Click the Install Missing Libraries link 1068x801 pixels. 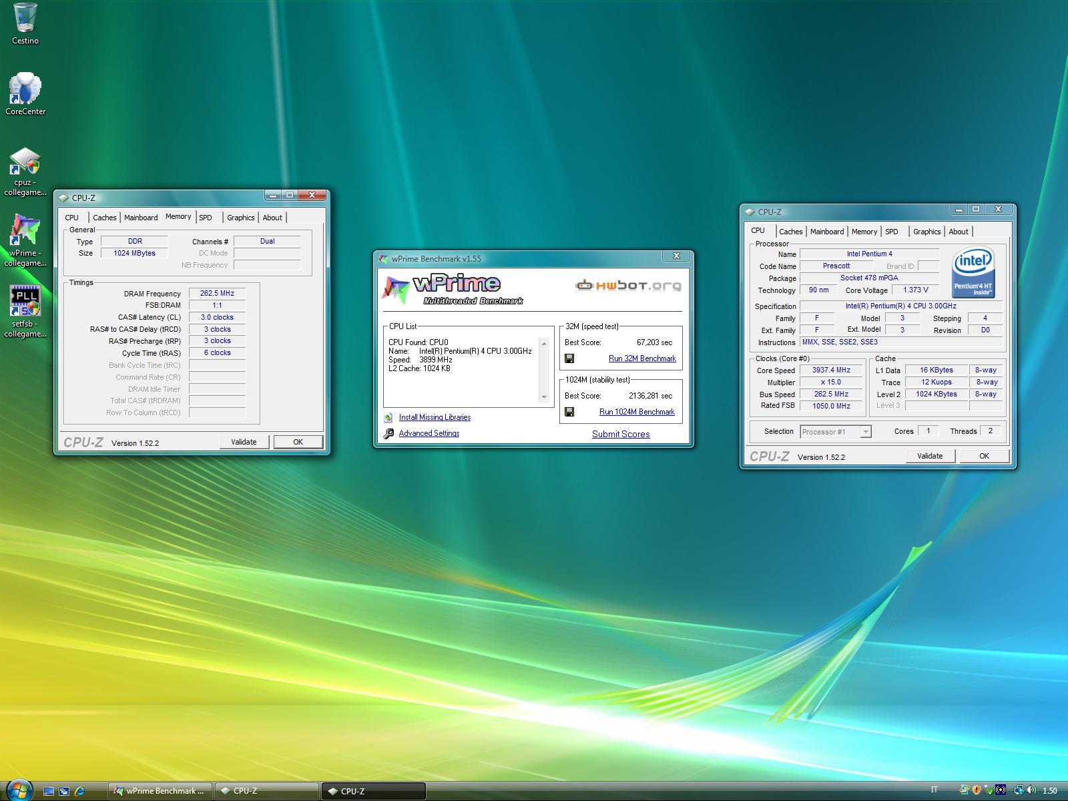coord(435,417)
